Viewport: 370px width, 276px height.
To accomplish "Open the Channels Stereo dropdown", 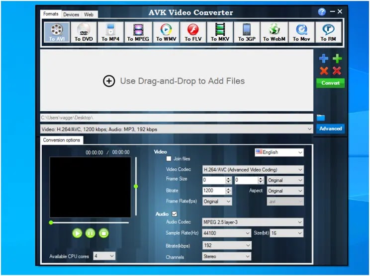I will click(x=227, y=256).
